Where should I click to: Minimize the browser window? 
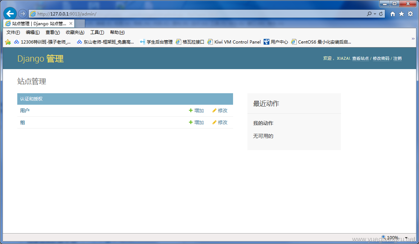[385, 4]
